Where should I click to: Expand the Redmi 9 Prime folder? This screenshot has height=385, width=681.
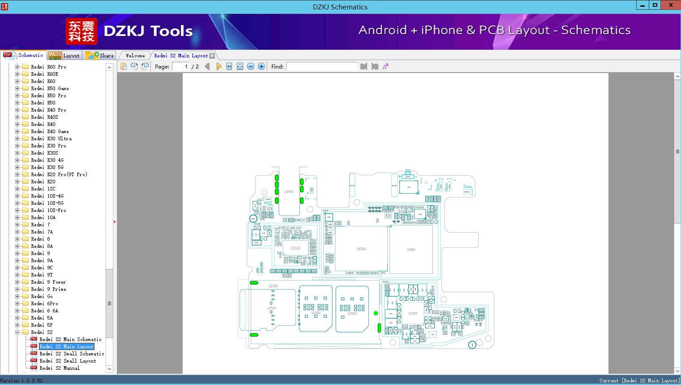(x=17, y=289)
